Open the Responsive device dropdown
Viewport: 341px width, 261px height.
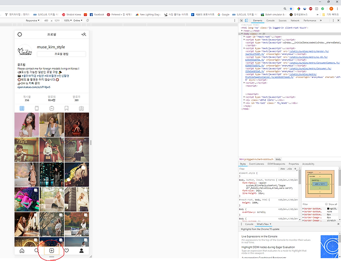[x=32, y=20]
